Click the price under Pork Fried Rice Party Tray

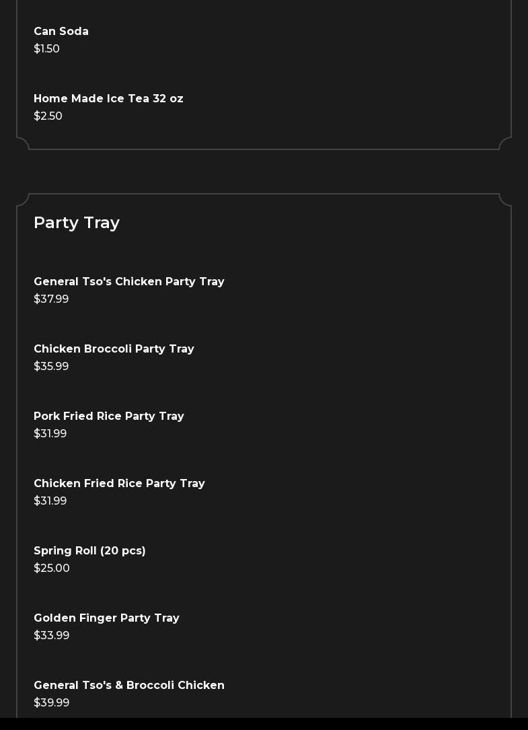click(50, 434)
